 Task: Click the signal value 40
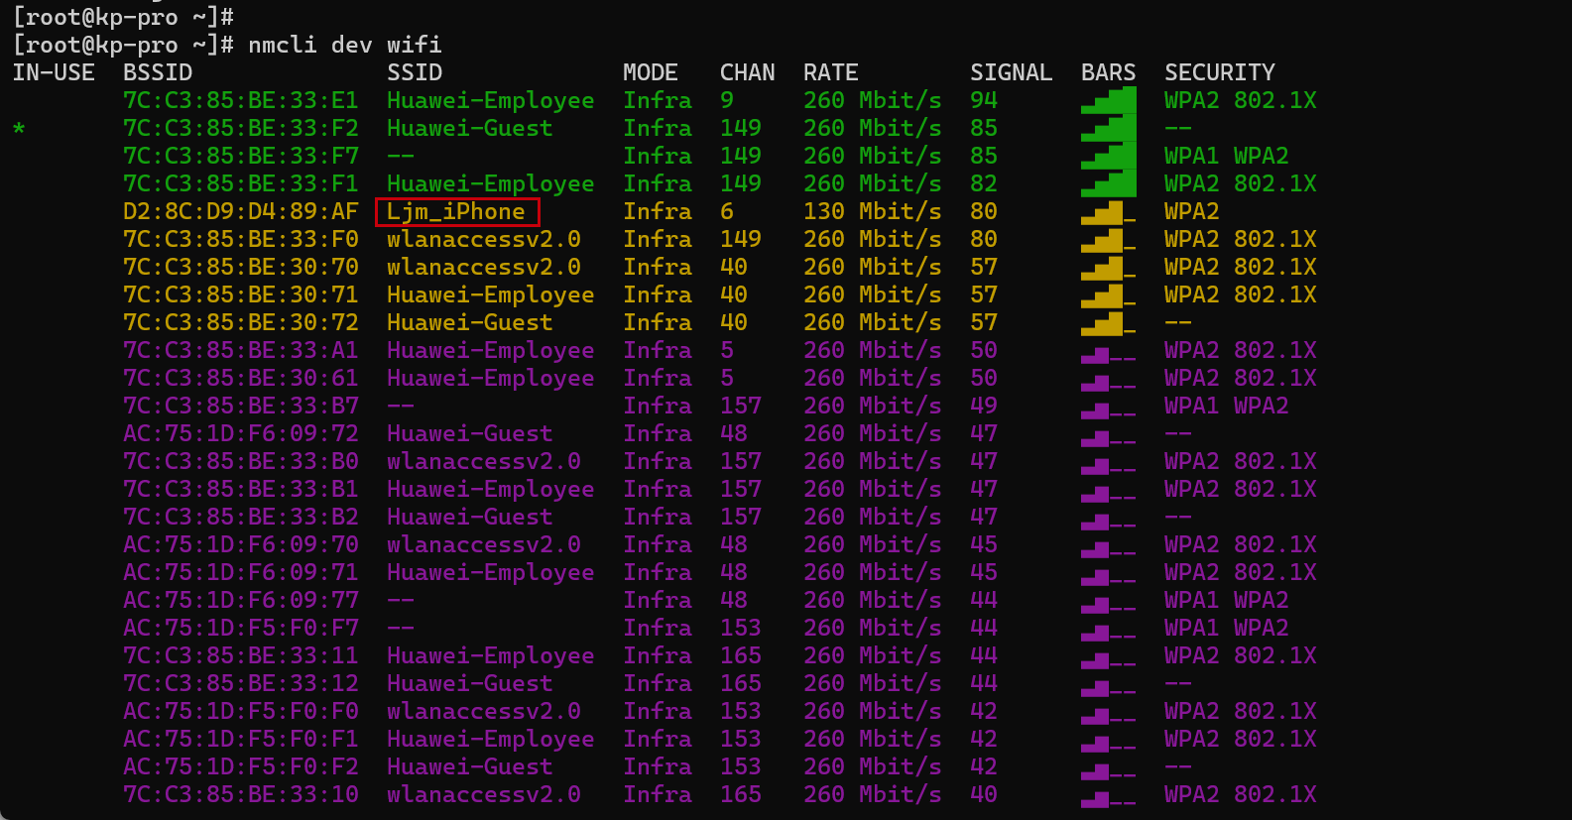tap(984, 794)
